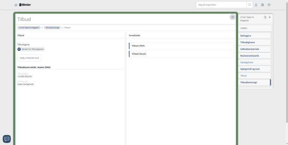The width and height of the screenshot is (288, 145).
Task: Open the chat support widget
Action: pos(7,139)
